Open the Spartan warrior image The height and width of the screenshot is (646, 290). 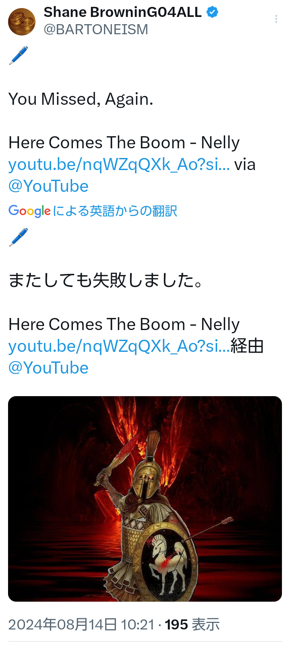tap(145, 499)
